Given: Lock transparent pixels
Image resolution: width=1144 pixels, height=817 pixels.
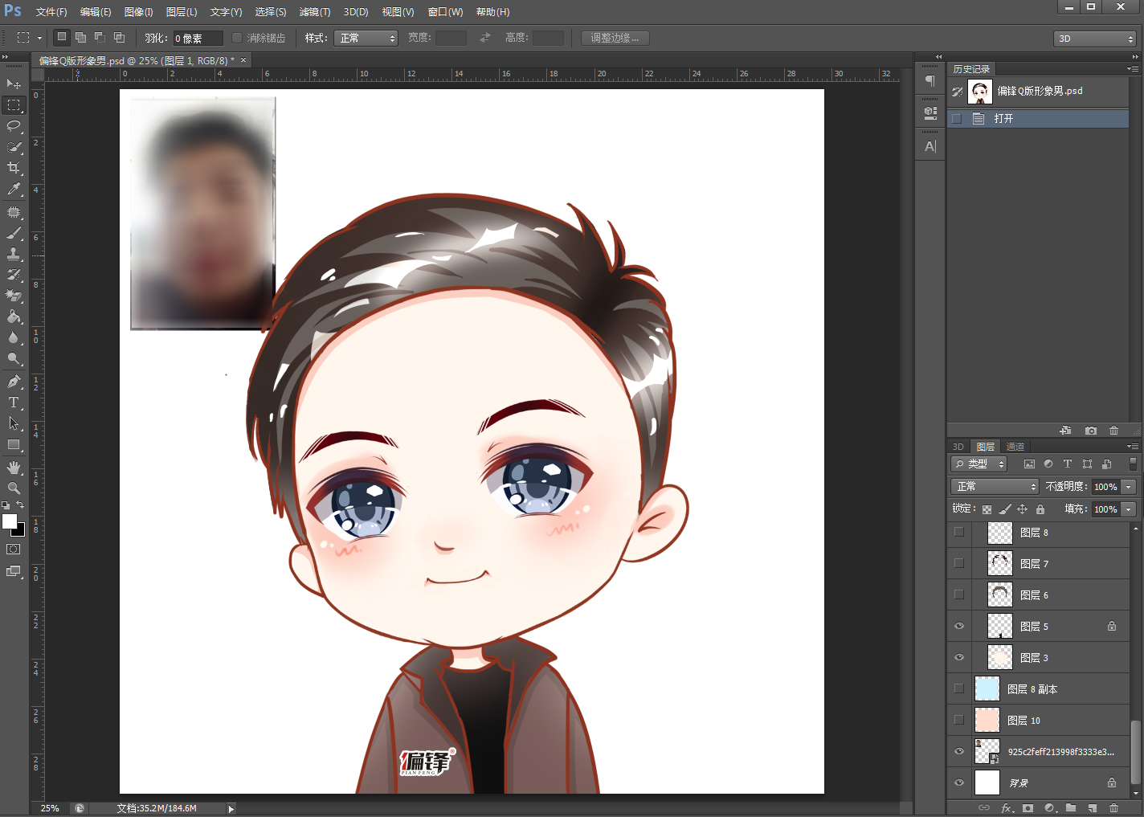Looking at the screenshot, I should pyautogui.click(x=987, y=509).
